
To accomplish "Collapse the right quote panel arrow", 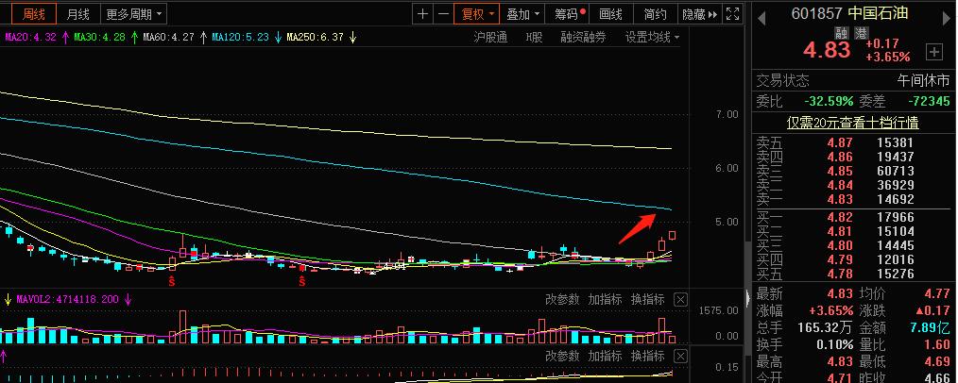I will pyautogui.click(x=748, y=299).
